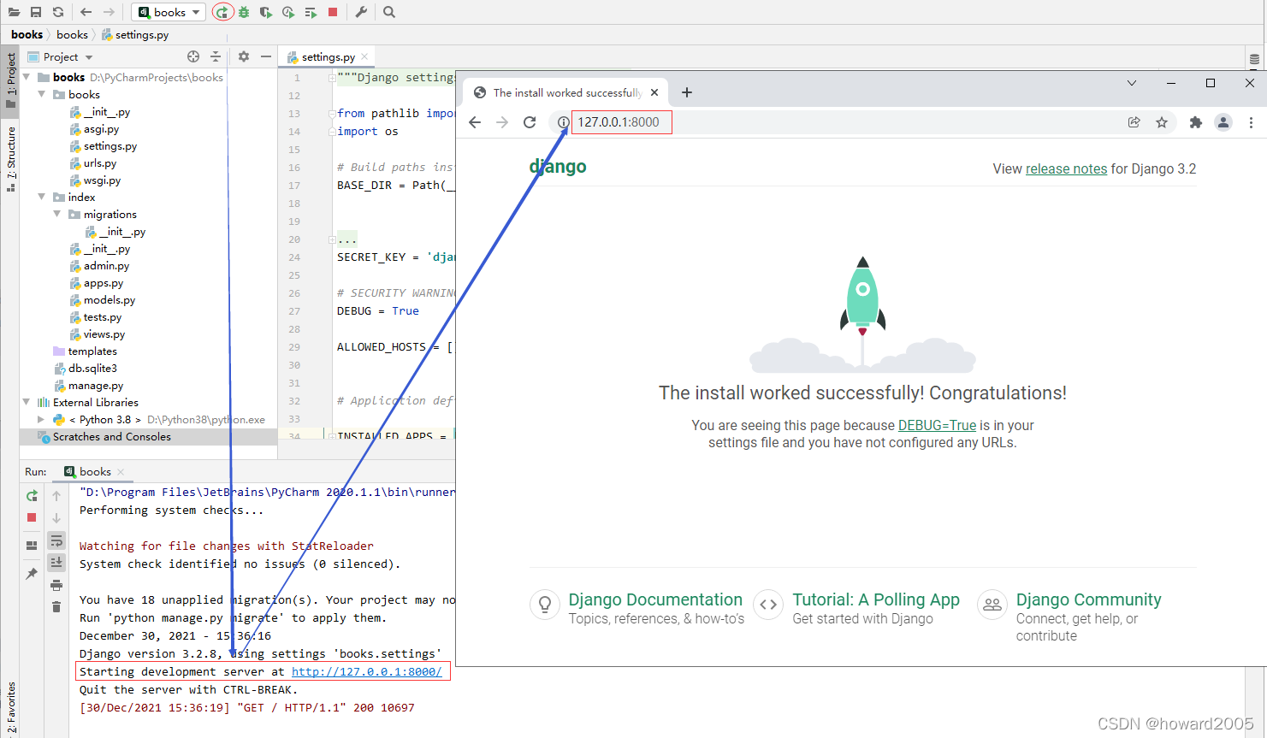Open the 'books' run configuration dropdown
1267x738 pixels.
pyautogui.click(x=169, y=12)
